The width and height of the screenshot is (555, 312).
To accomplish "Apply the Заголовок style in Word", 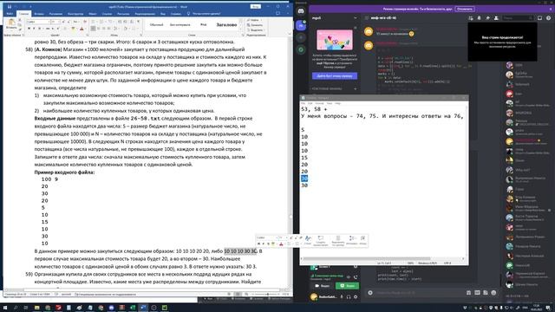I will (226, 25).
